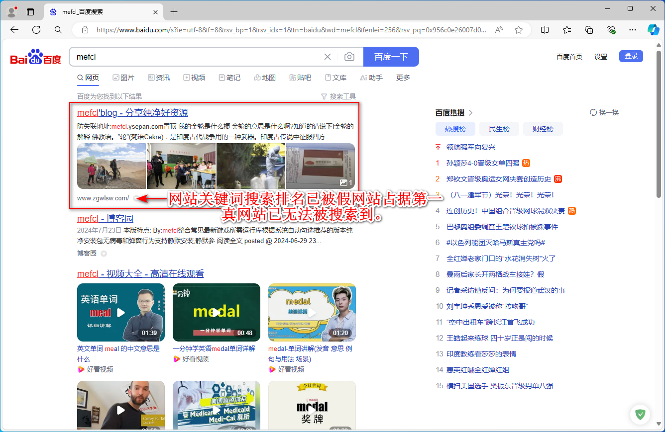Open the AI助手 tab
The width and height of the screenshot is (665, 432).
[371, 78]
